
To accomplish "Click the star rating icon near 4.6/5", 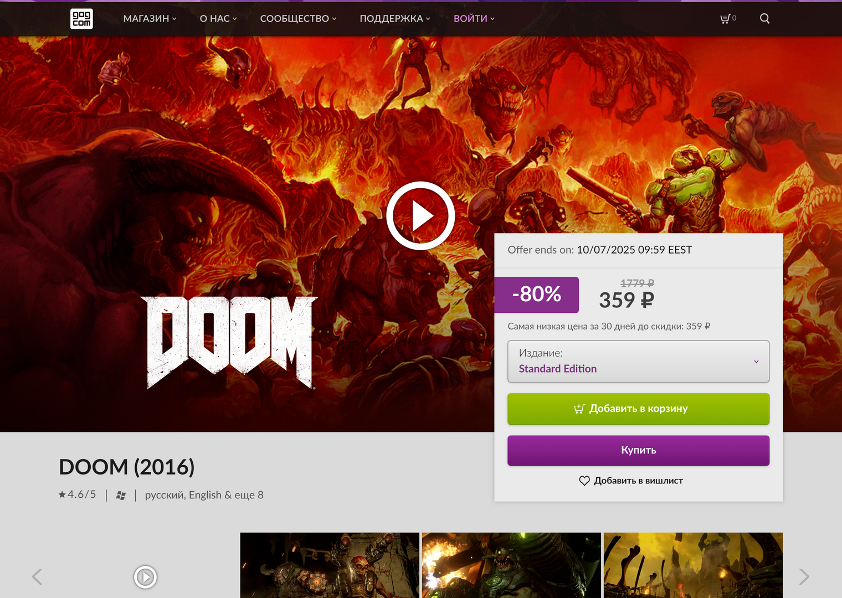I will [62, 494].
